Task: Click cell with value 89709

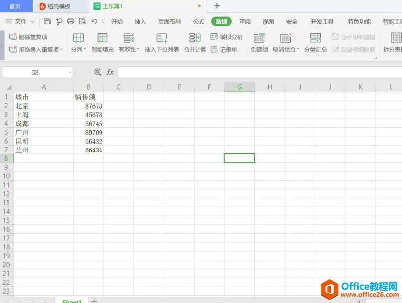Action: [89, 132]
